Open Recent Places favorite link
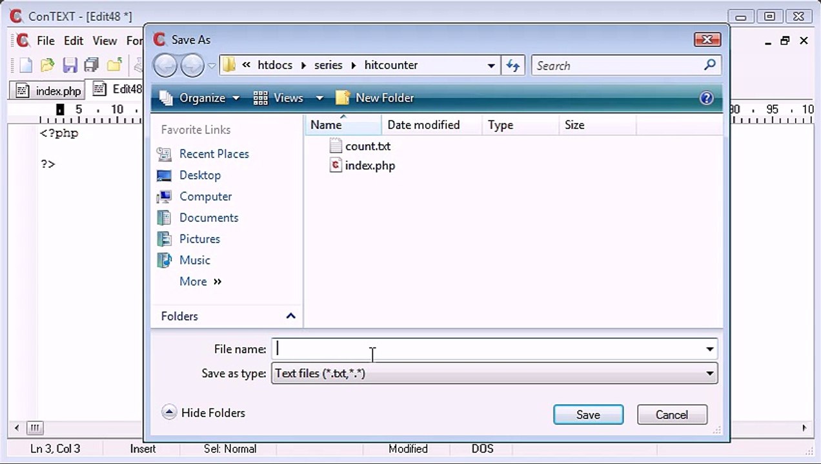821x464 pixels. [x=214, y=154]
